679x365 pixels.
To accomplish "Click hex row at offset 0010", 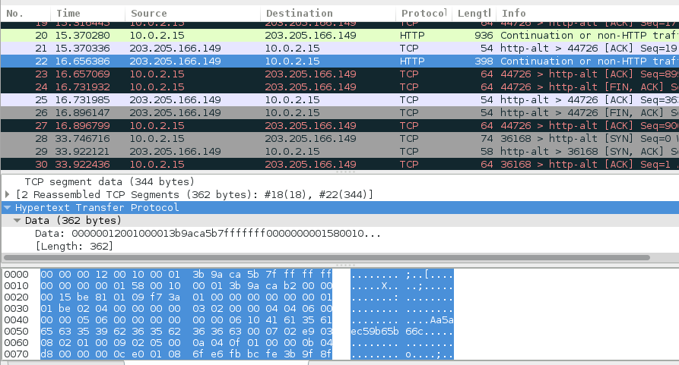I will click(x=186, y=286).
